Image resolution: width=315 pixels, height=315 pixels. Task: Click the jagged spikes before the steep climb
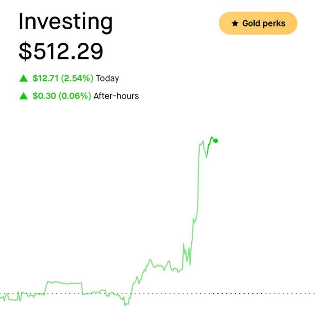tap(187, 255)
